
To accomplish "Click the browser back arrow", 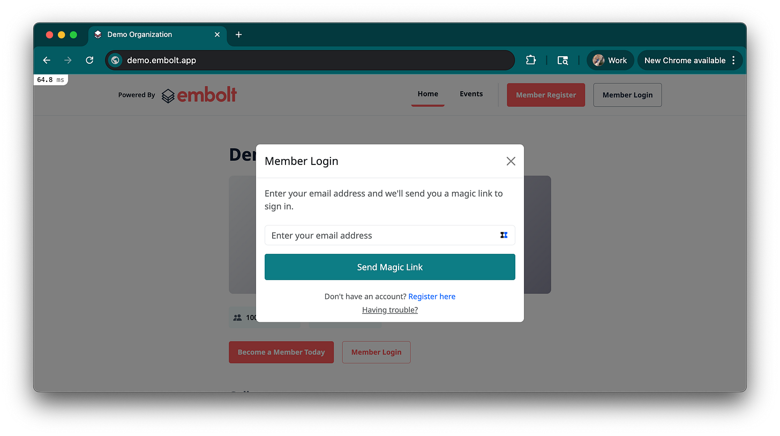I will coord(47,60).
